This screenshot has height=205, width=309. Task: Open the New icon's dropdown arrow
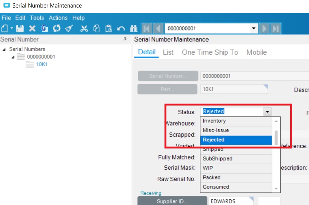[12, 28]
